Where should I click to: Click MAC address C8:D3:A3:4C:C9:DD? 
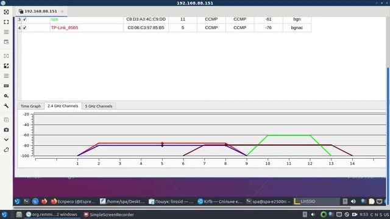146,19
